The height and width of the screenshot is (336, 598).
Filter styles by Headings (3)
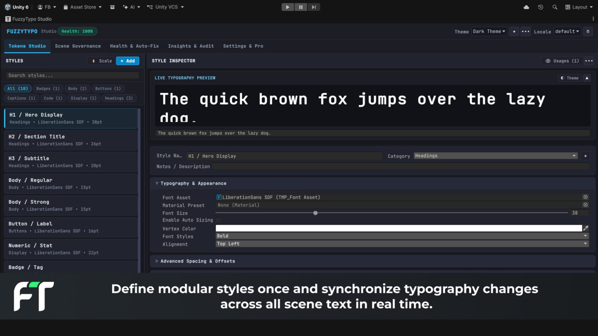click(119, 98)
